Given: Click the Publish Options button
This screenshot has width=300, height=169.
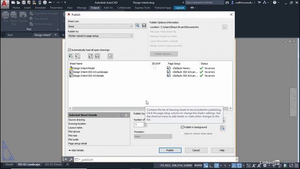Looking at the screenshot, I should [164, 54].
